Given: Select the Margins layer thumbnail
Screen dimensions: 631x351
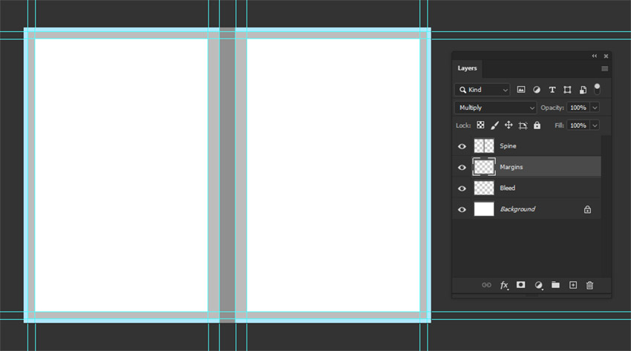Looking at the screenshot, I should (x=484, y=167).
